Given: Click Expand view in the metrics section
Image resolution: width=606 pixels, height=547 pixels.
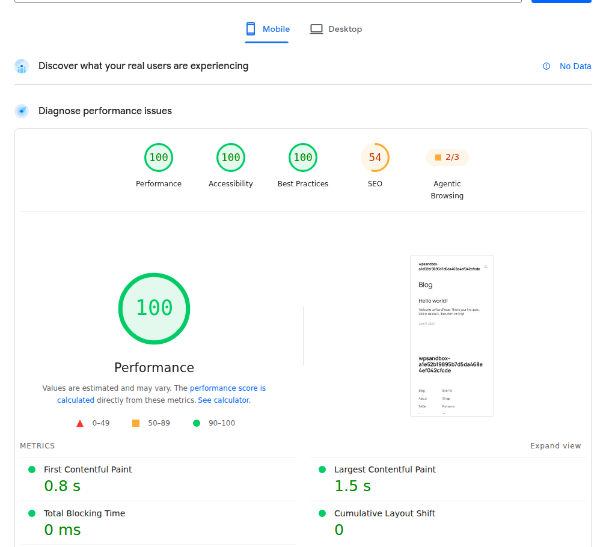Looking at the screenshot, I should 555,446.
